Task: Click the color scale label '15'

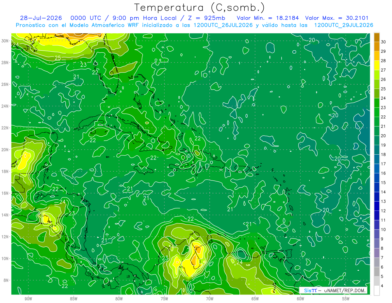Action: (x=383, y=183)
